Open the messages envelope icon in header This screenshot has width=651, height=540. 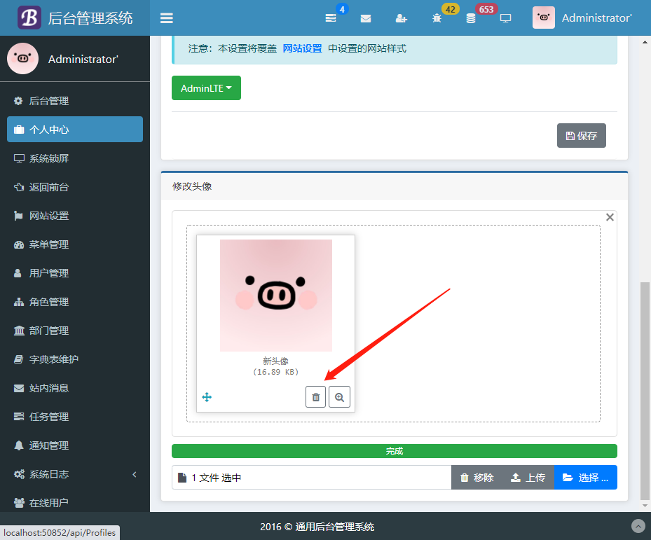pos(366,18)
